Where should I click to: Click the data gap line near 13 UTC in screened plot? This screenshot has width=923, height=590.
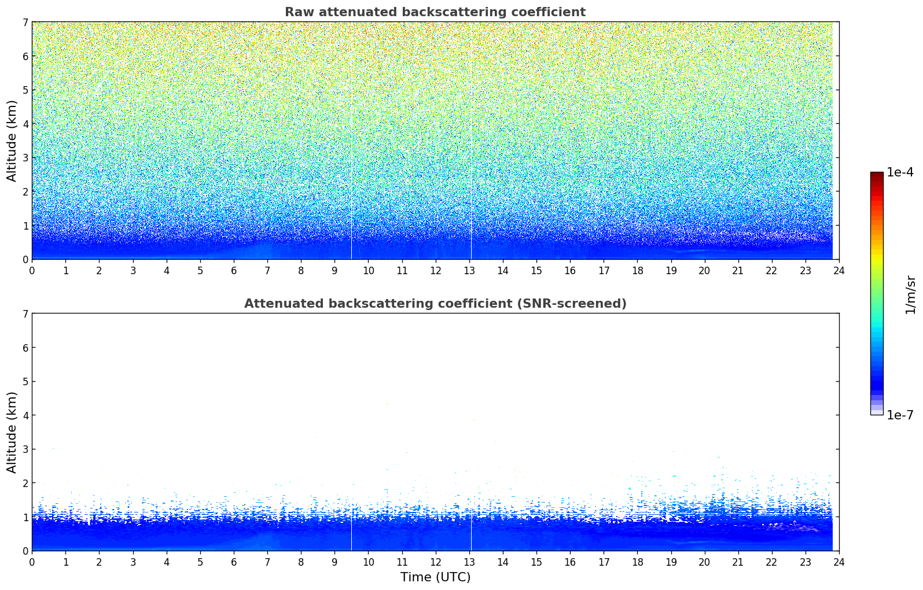(471, 529)
